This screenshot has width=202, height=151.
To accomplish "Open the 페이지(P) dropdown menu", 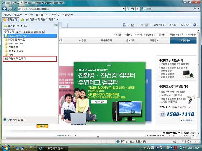I will [x=160, y=25].
